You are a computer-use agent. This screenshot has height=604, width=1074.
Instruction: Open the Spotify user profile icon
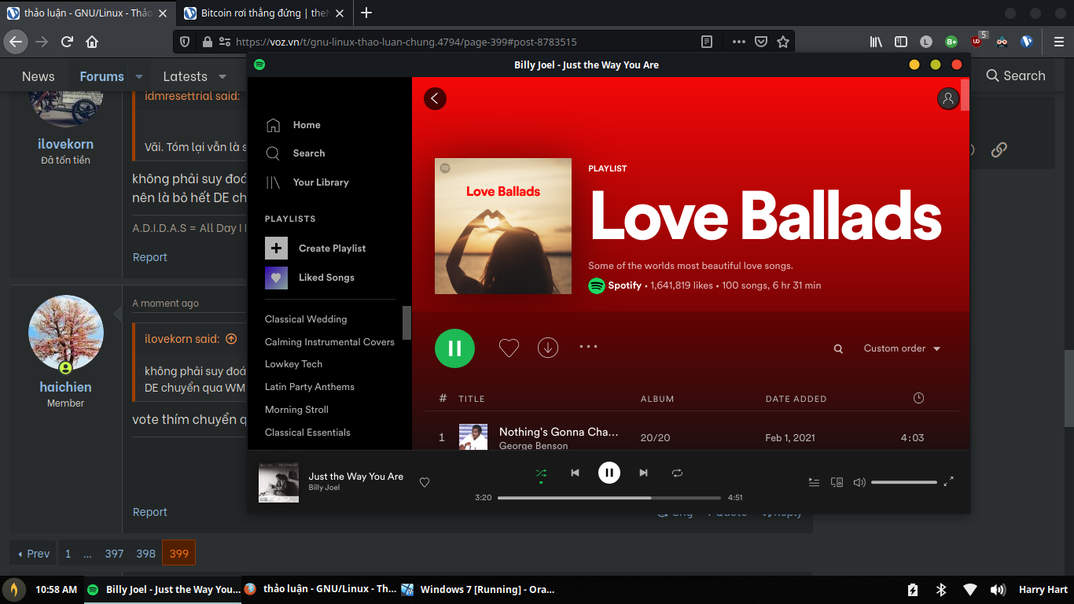coord(948,98)
